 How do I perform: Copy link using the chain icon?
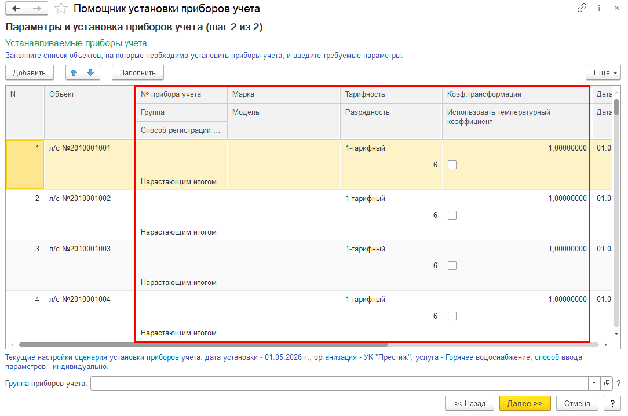pos(582,8)
